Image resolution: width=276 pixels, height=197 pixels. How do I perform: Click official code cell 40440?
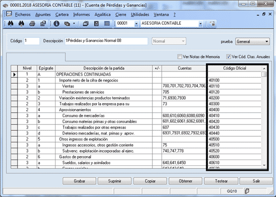click(x=235, y=133)
